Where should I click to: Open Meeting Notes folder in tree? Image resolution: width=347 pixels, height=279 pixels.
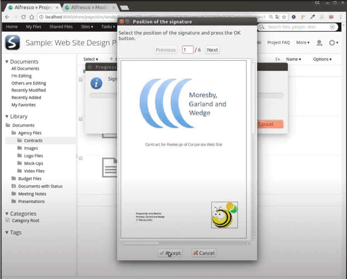[32, 194]
